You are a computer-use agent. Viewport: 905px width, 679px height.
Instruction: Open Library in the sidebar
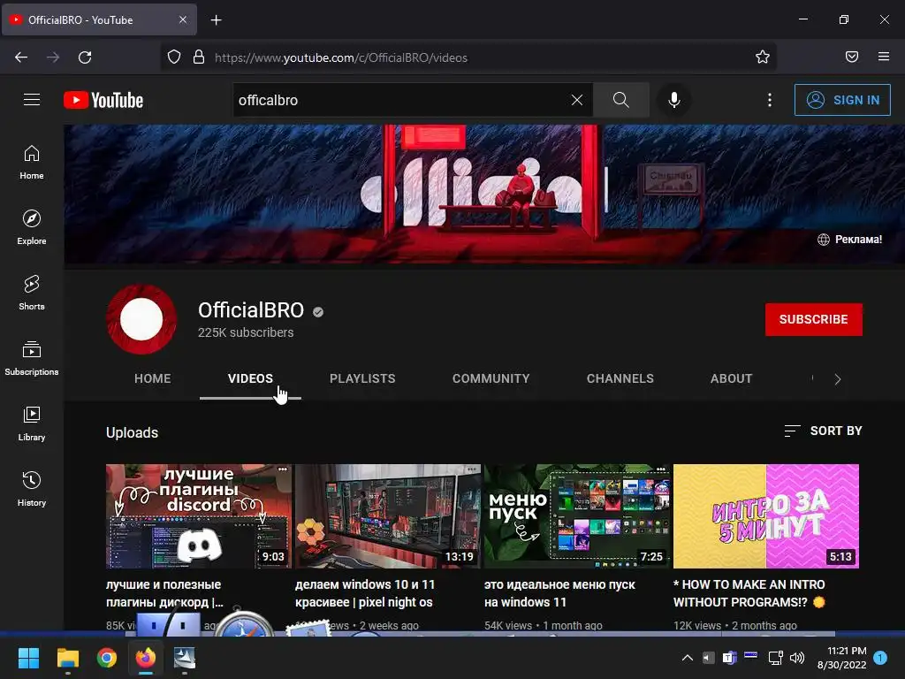(32, 423)
